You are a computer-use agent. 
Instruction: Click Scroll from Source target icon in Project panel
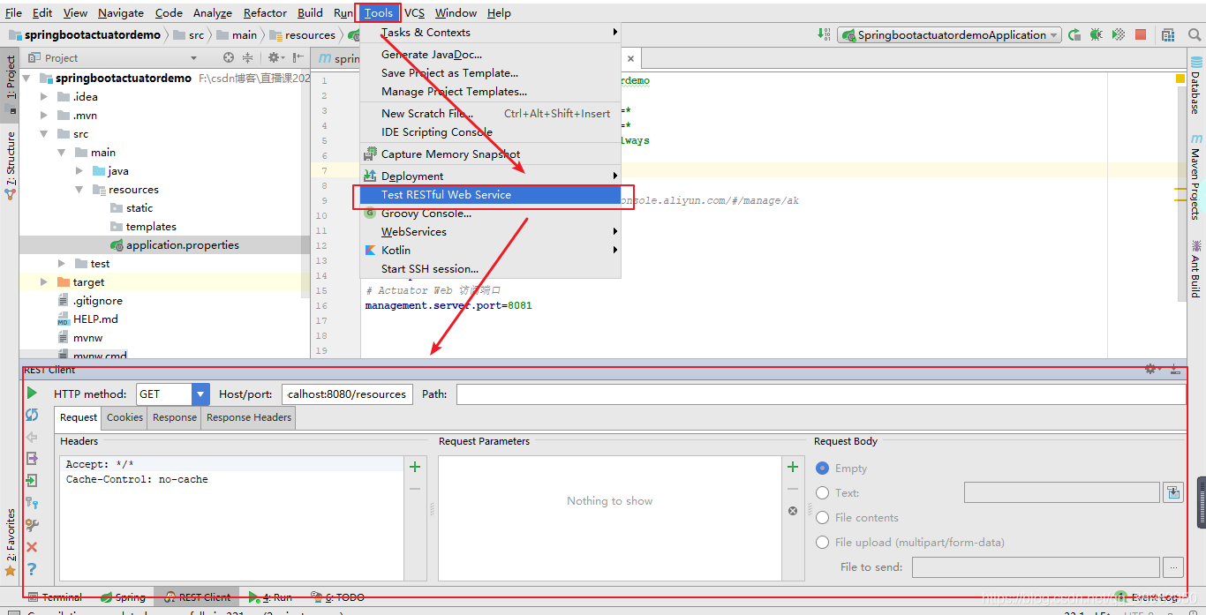(229, 57)
